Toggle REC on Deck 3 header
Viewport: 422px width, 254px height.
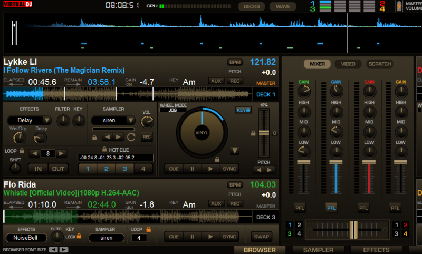point(235,203)
